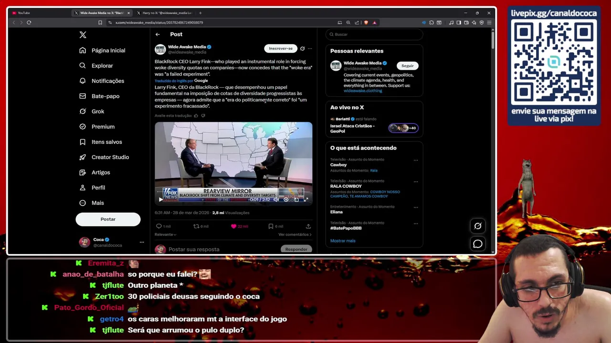This screenshot has height=343, width=611.
Task: Select the Wide Awake Media tab
Action: point(102,13)
